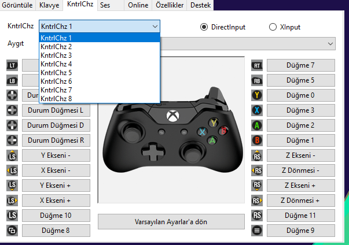Click the Düğme 8 mapping button

[56, 231]
